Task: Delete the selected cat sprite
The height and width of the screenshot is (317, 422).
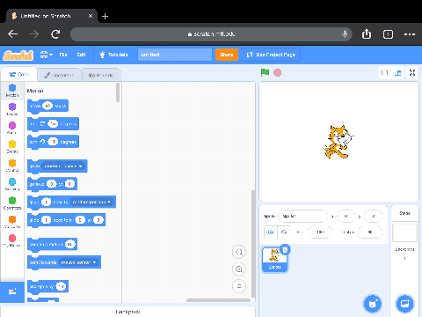Action: (x=285, y=250)
